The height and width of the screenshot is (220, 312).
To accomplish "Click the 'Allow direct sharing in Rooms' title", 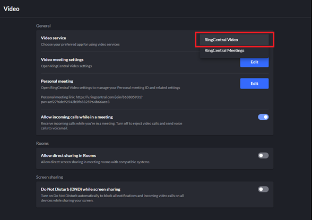I will click(x=68, y=155).
